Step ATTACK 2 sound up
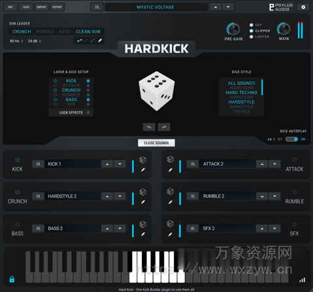This screenshot has height=292, width=313. tap(262, 164)
